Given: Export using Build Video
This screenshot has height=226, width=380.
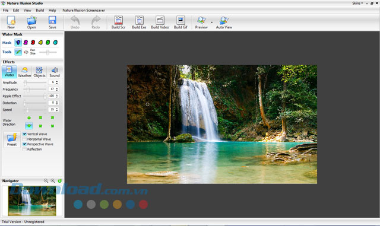Looking at the screenshot, I should tap(160, 23).
